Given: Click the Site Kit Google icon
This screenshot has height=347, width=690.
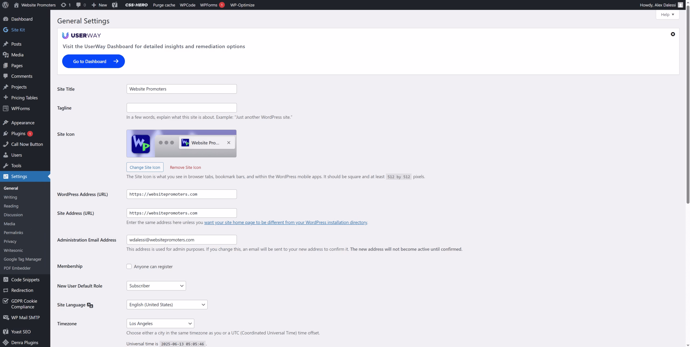Looking at the screenshot, I should point(6,30).
